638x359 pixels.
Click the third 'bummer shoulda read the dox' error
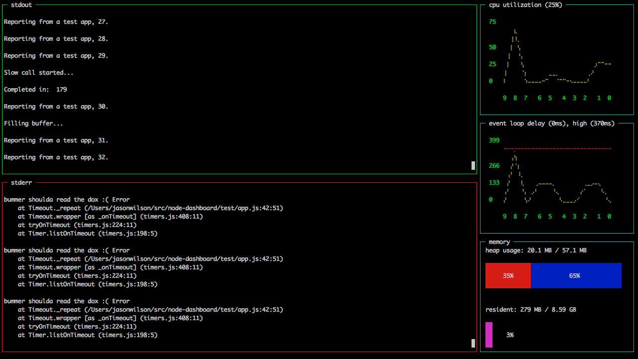tap(67, 301)
